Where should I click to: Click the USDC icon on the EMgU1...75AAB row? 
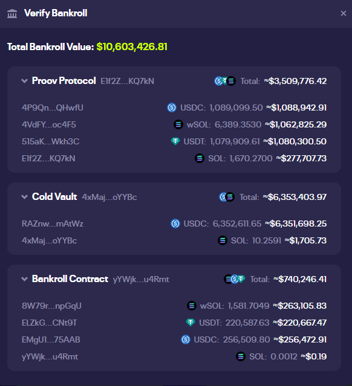pos(186,339)
